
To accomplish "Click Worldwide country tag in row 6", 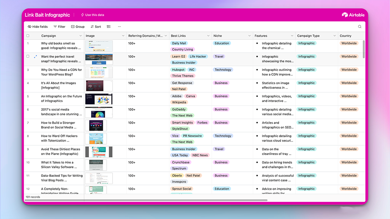I will click(x=349, y=109).
